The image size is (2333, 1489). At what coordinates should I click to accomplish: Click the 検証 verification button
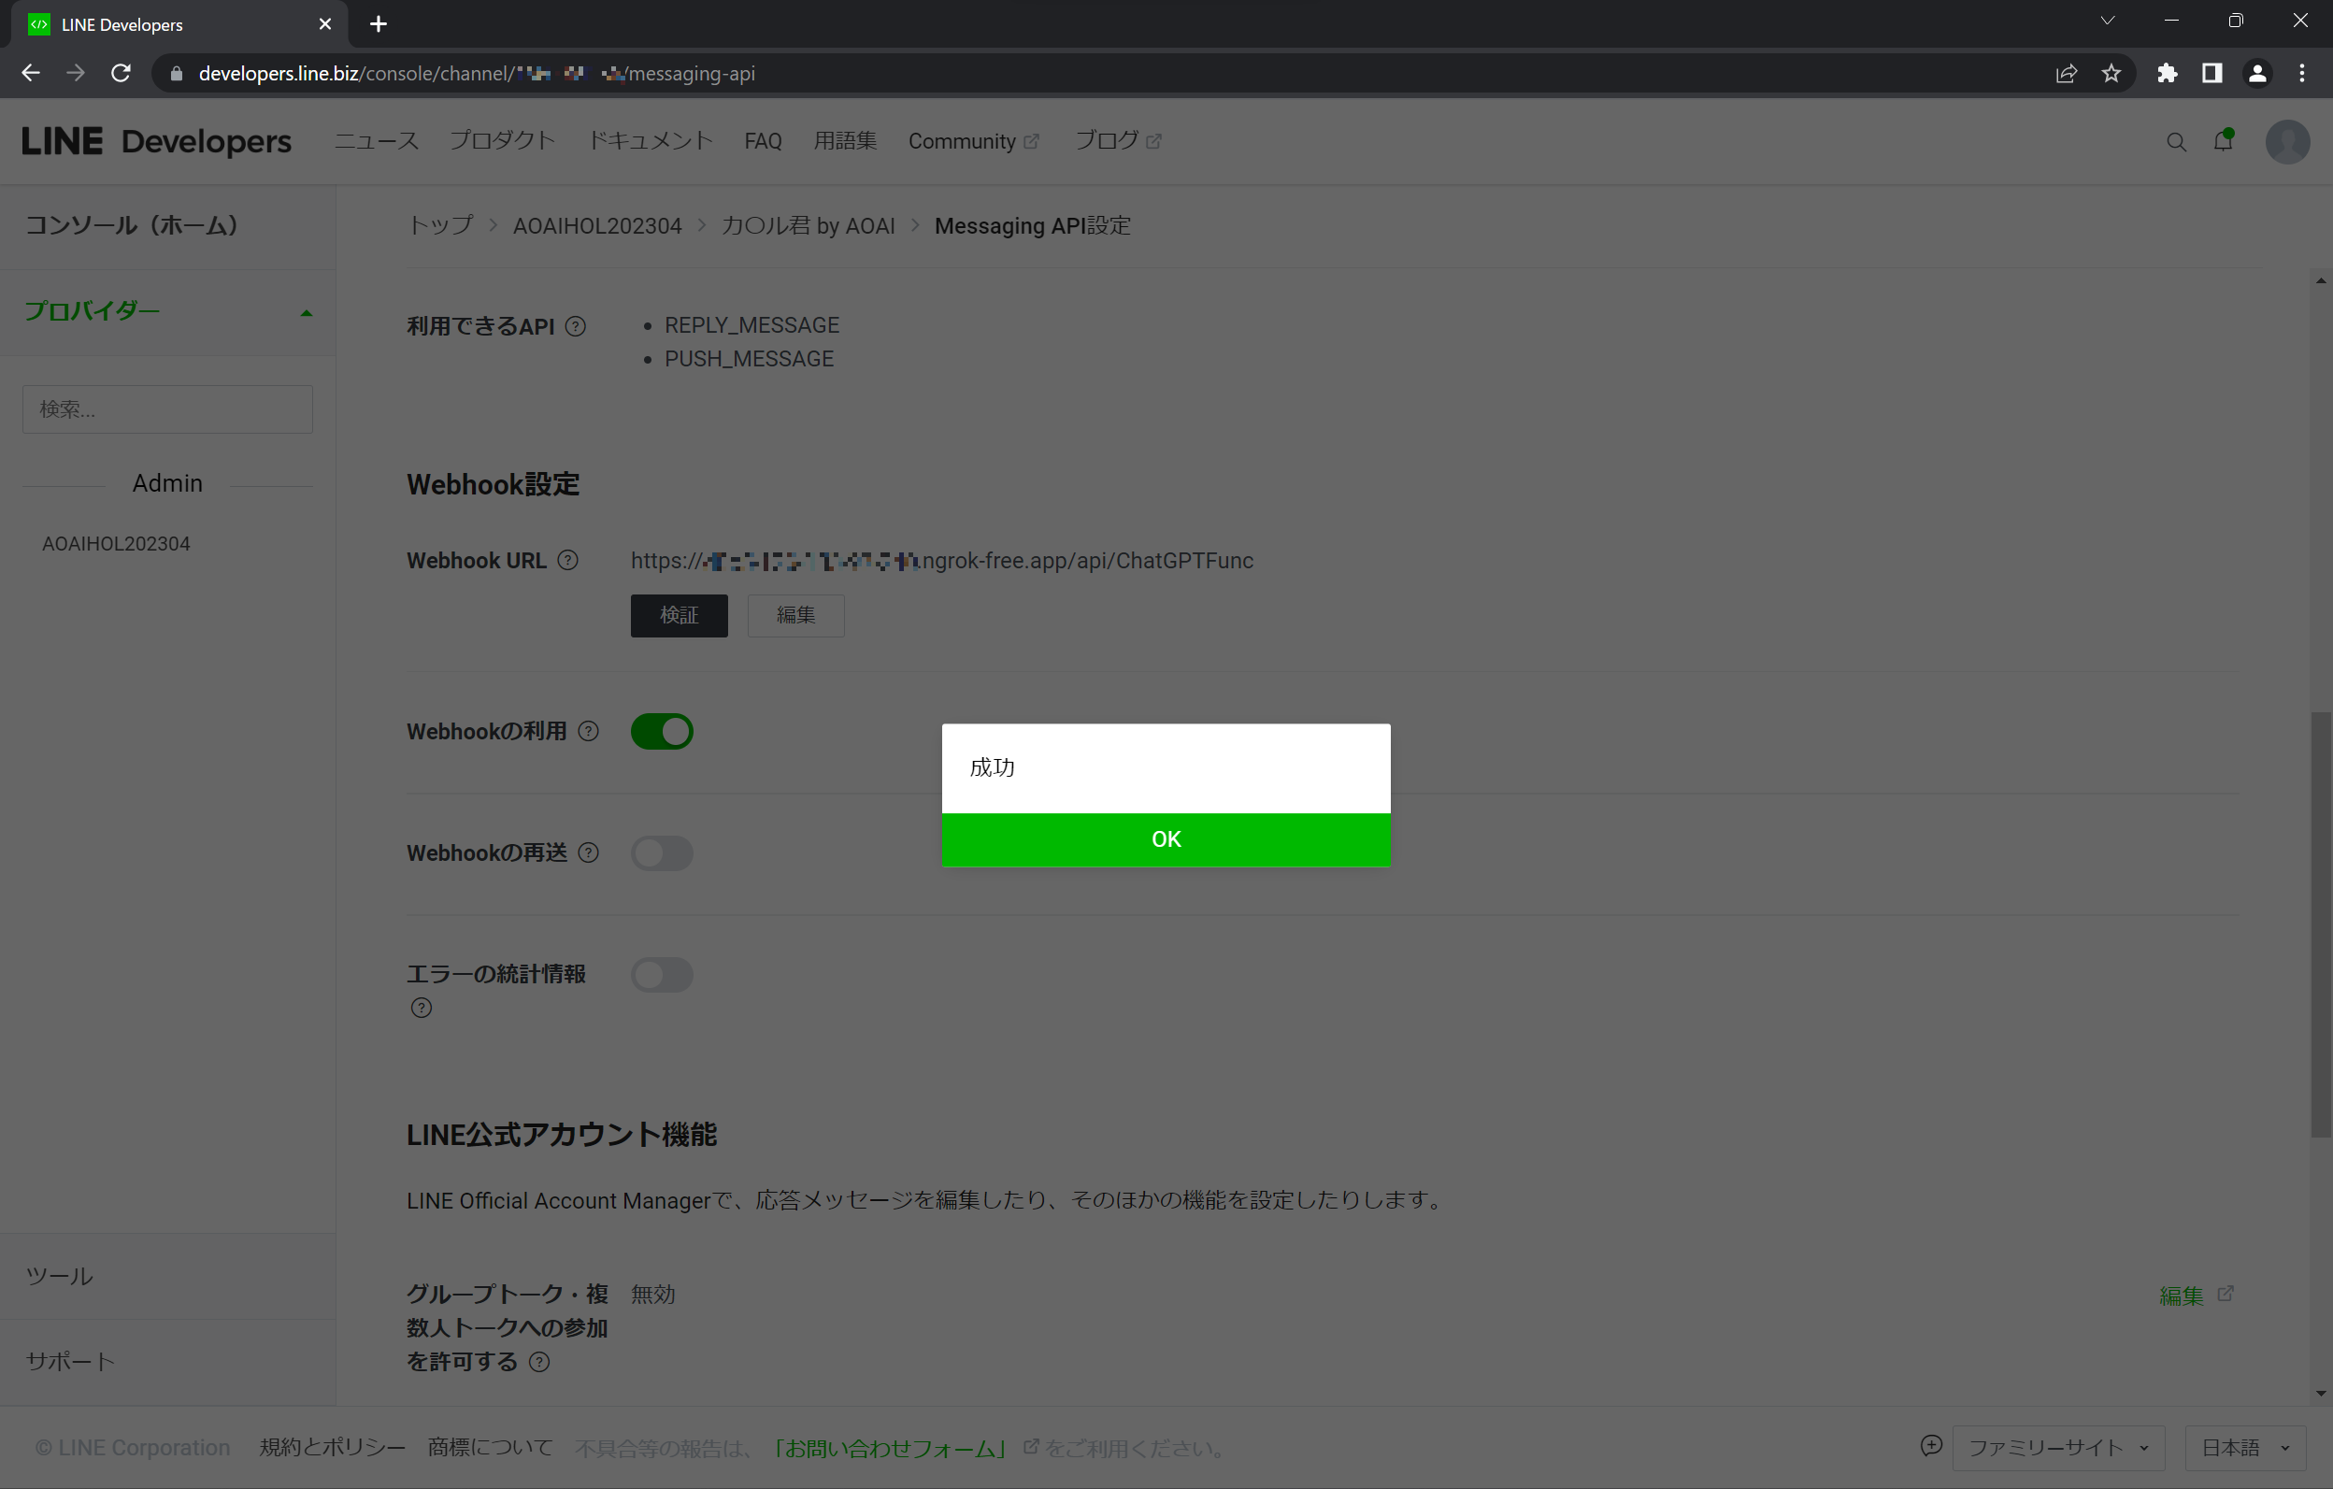pos(679,615)
